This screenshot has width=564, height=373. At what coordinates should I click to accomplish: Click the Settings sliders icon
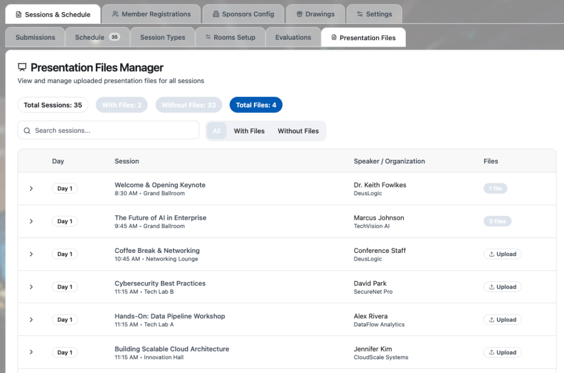tap(360, 14)
